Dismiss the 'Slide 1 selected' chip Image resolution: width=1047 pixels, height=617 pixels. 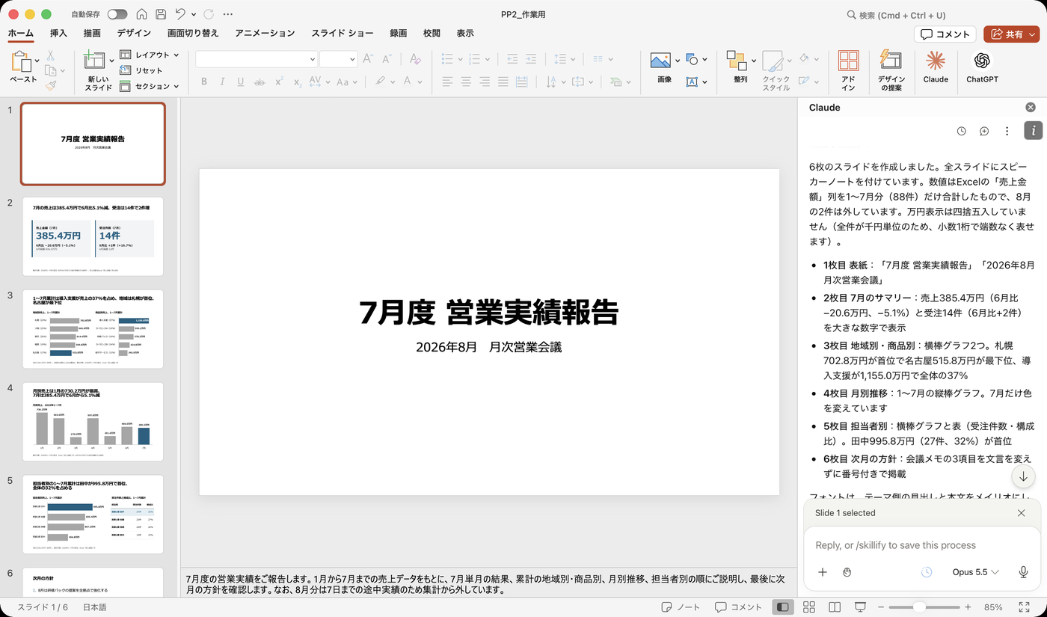pos(1022,513)
